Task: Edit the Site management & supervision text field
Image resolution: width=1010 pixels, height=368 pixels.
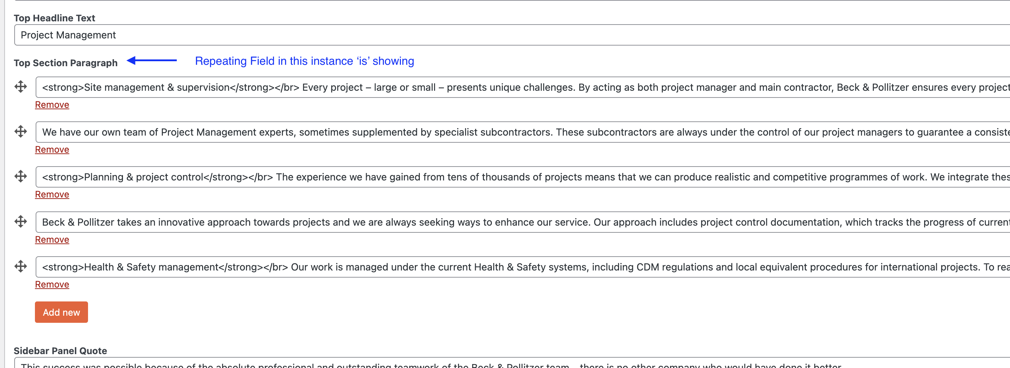Action: pyautogui.click(x=523, y=87)
